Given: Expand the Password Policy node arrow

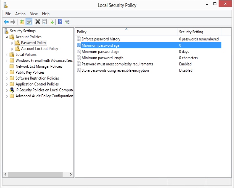Looking at the screenshot, I should tap(12, 43).
